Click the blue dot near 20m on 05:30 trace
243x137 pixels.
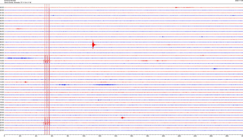(163, 37)
